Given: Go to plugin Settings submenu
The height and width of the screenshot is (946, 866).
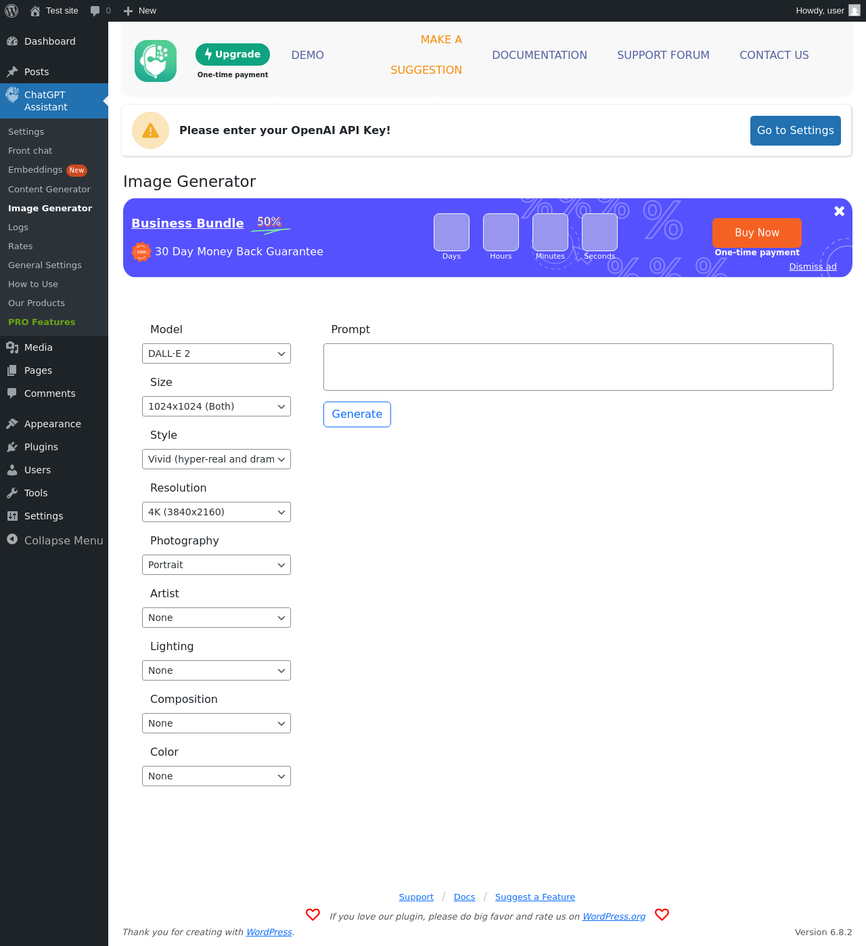Looking at the screenshot, I should click(x=54, y=132).
